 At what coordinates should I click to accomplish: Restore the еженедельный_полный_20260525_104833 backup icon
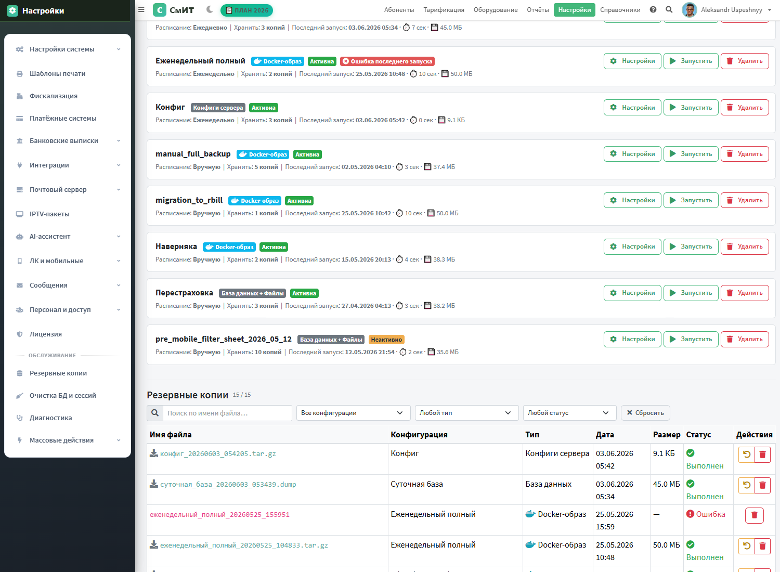pyautogui.click(x=747, y=546)
